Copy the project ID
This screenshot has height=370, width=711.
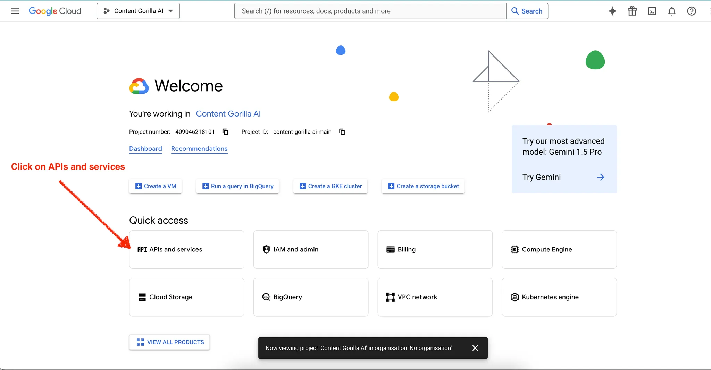[x=342, y=132]
